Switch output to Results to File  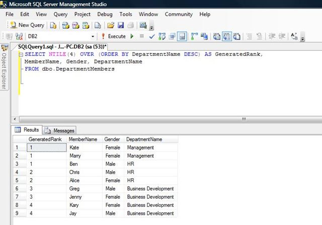click(x=237, y=36)
